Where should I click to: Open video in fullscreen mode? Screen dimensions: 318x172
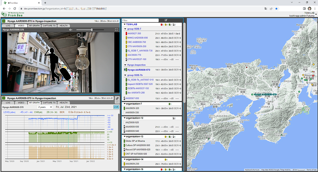tap(116, 30)
